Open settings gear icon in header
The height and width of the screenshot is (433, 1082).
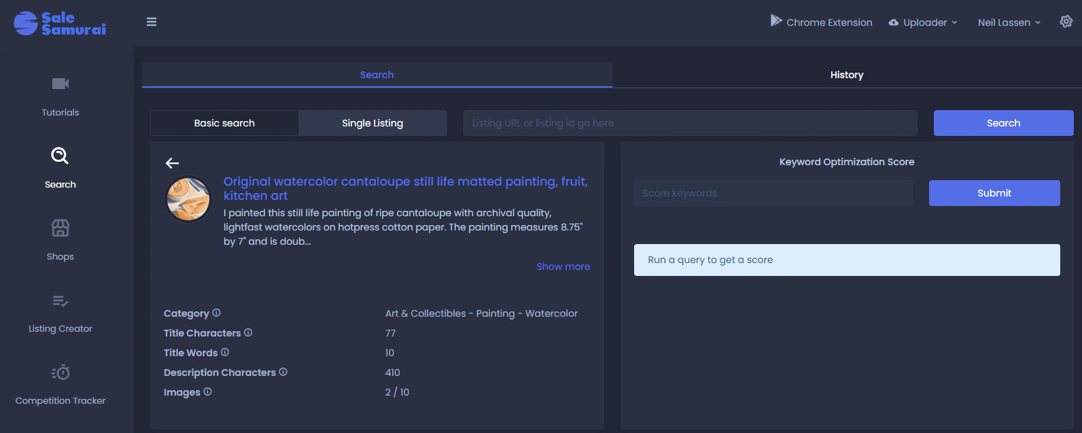click(1066, 22)
